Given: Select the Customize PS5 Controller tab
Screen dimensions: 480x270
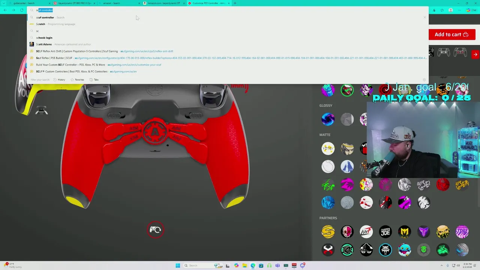Looking at the screenshot, I should click(209, 3).
